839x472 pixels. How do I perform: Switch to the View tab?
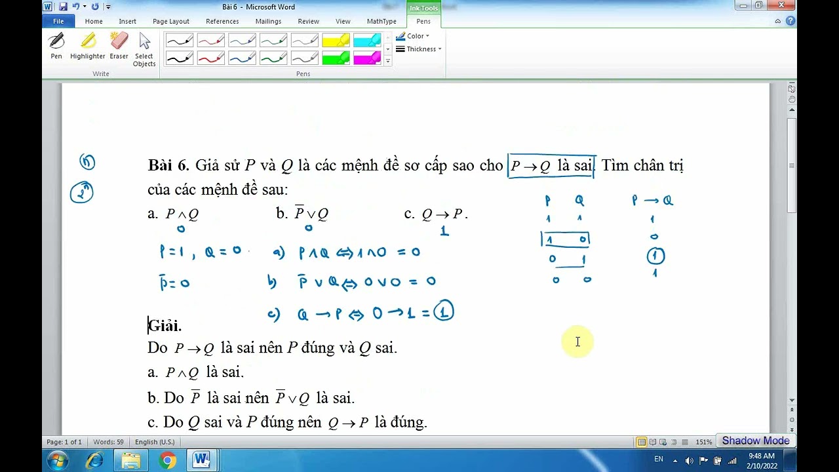[343, 21]
